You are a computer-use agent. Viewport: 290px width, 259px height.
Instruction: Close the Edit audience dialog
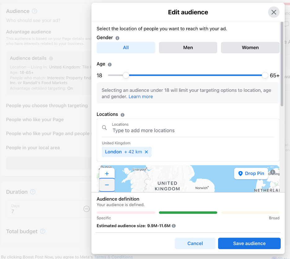tap(274, 12)
